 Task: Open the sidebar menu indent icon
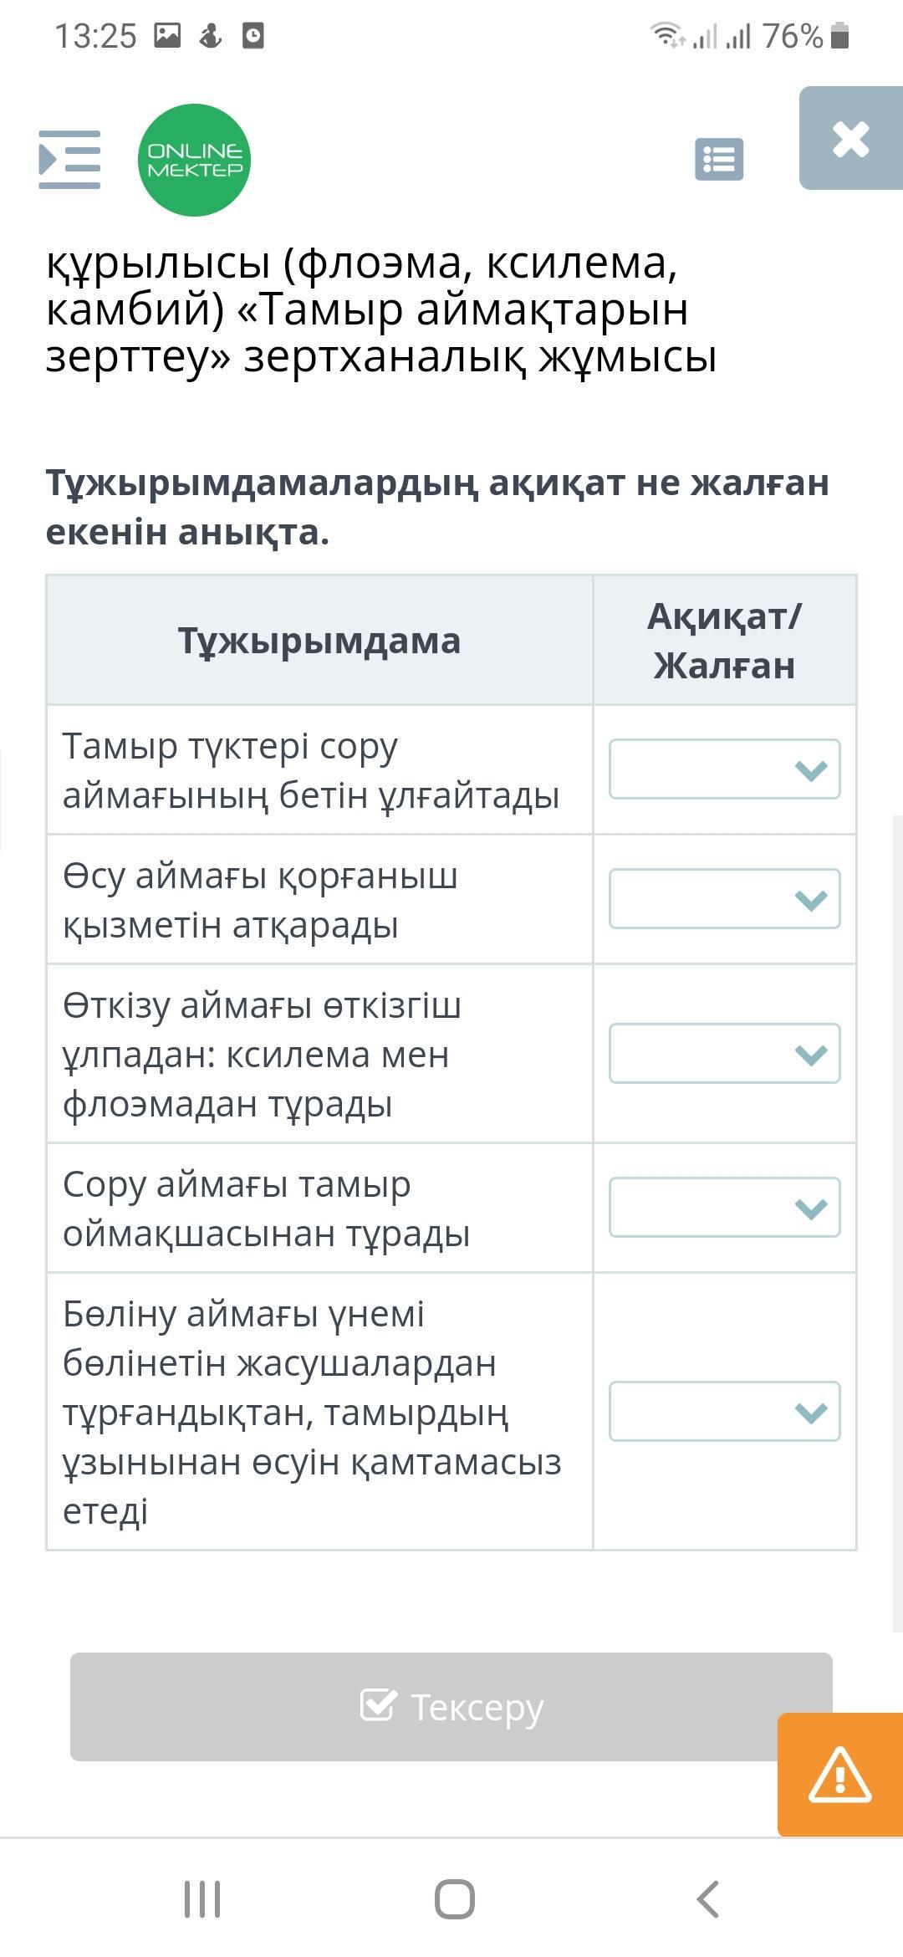(x=69, y=159)
